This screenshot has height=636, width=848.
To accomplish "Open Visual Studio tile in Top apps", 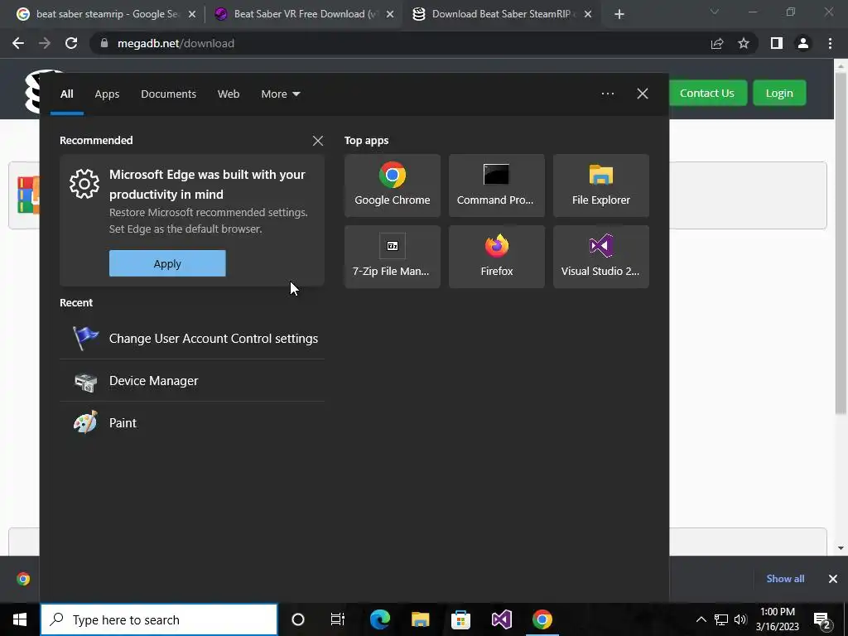I will tap(601, 257).
